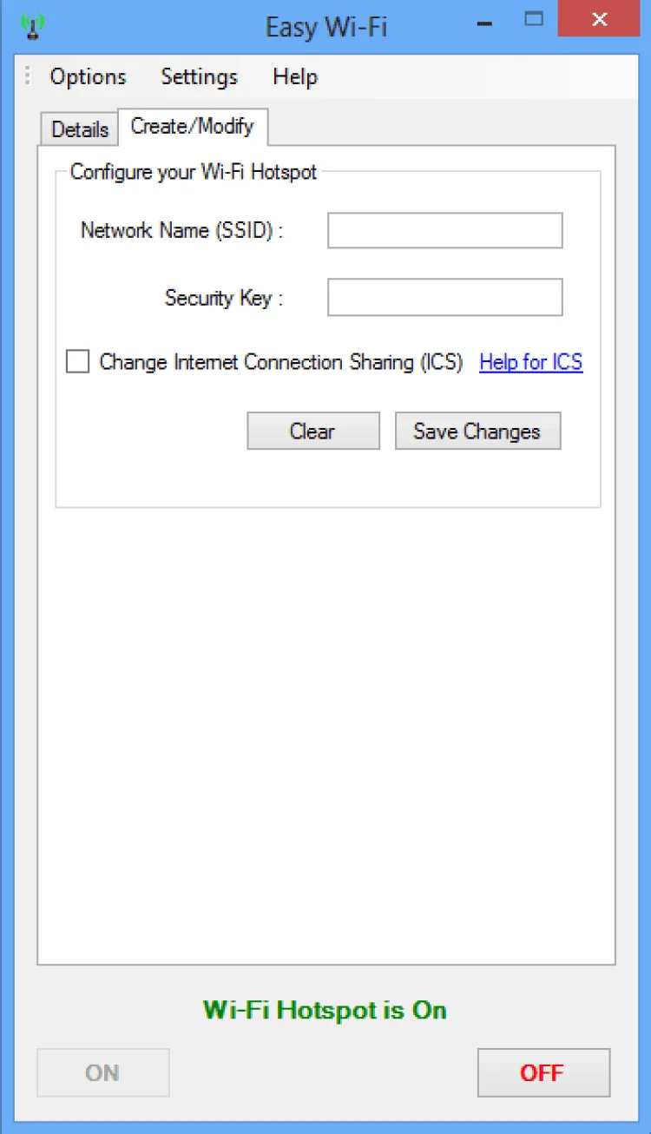Switch to the Details tab

[x=80, y=129]
